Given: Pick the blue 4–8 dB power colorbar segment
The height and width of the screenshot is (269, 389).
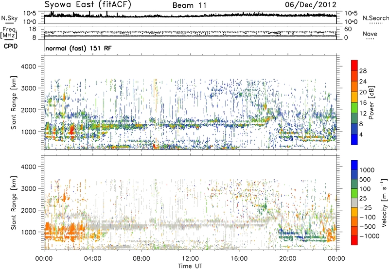Looking at the screenshot, I should coord(354,129).
